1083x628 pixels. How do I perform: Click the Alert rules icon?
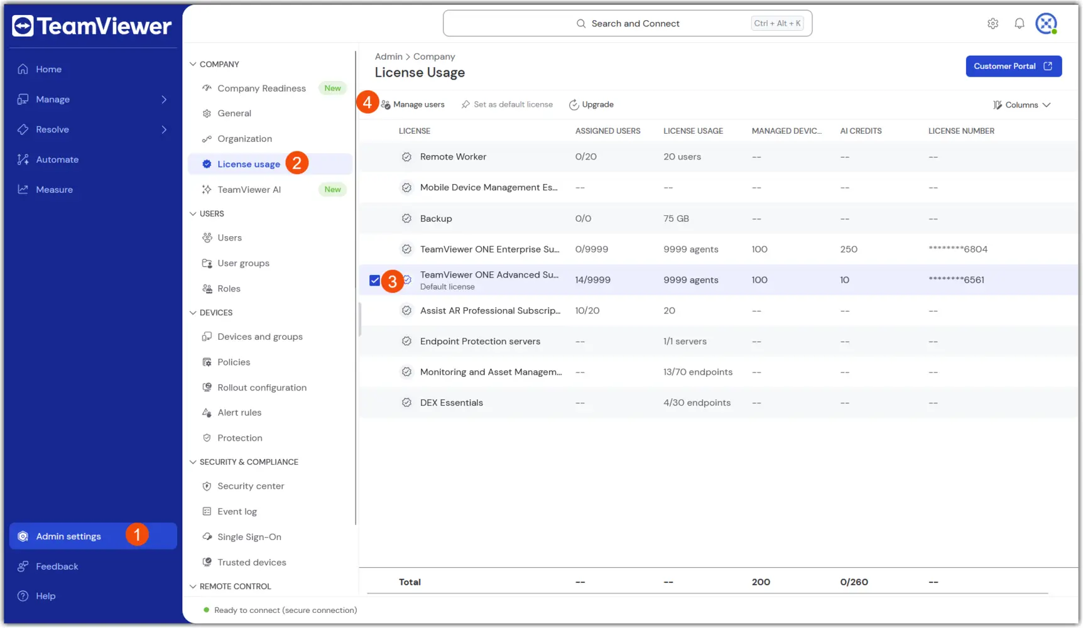[x=207, y=413]
